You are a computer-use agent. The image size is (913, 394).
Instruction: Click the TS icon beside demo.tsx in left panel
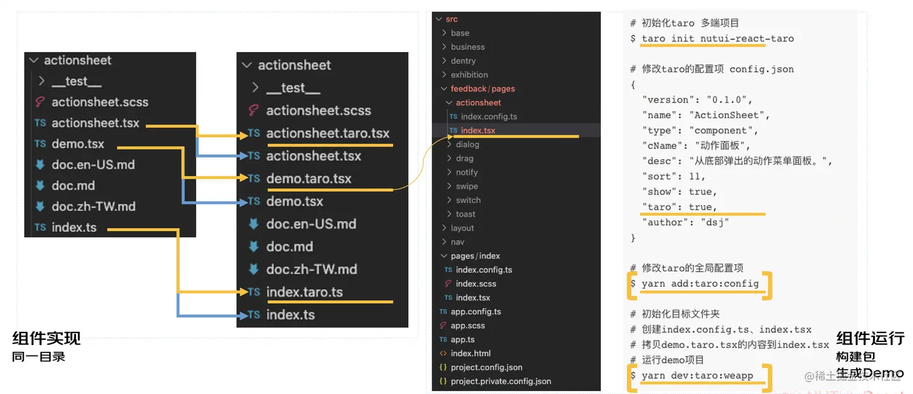40,144
